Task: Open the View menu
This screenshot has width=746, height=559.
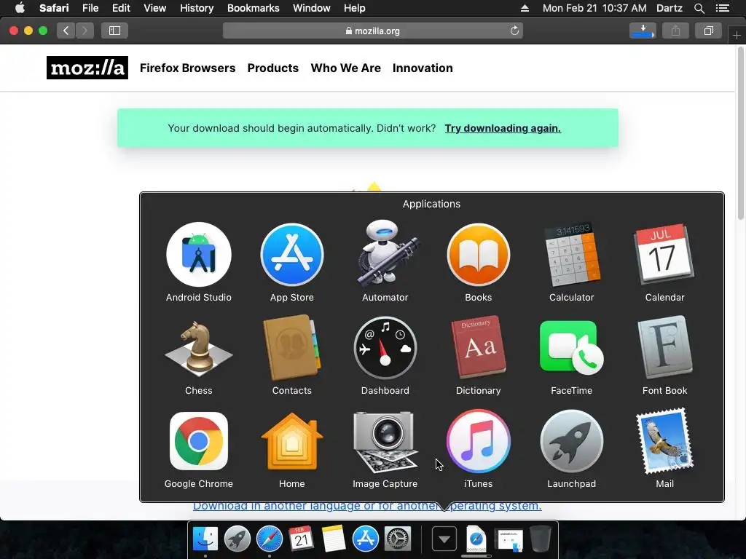Action: coord(155,8)
